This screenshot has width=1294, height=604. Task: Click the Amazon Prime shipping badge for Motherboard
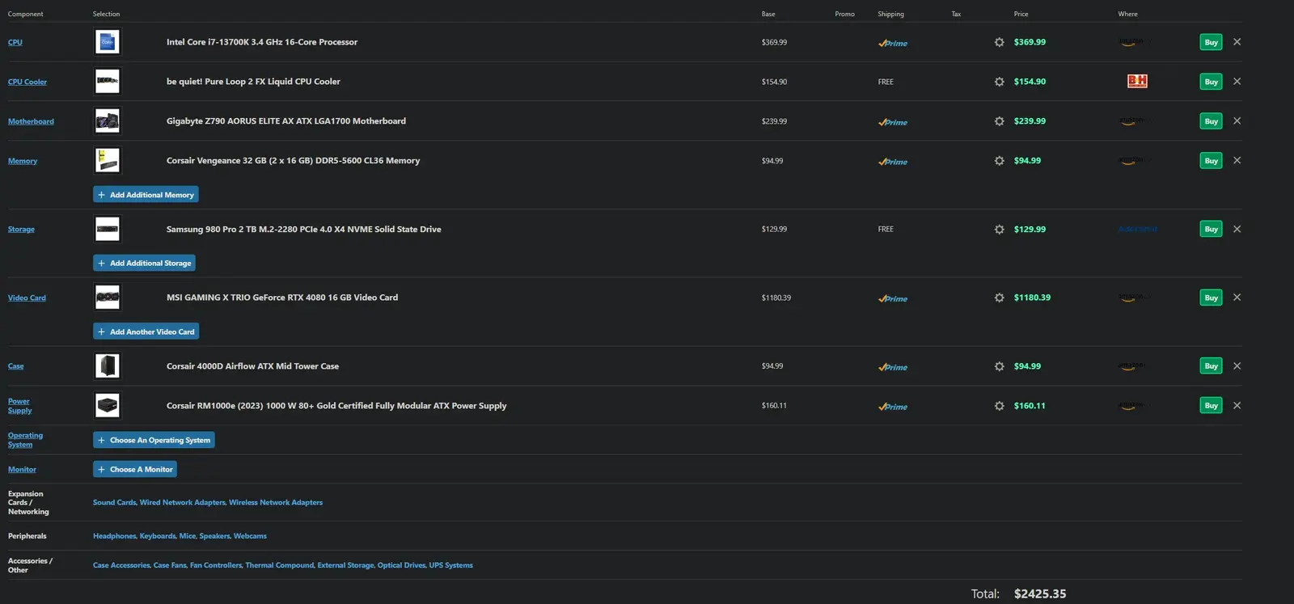coord(893,122)
